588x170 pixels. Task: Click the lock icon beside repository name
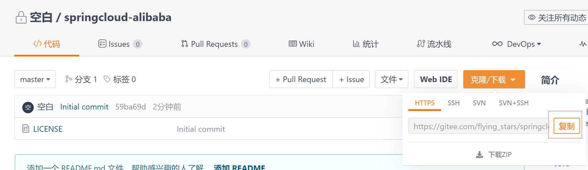click(21, 17)
